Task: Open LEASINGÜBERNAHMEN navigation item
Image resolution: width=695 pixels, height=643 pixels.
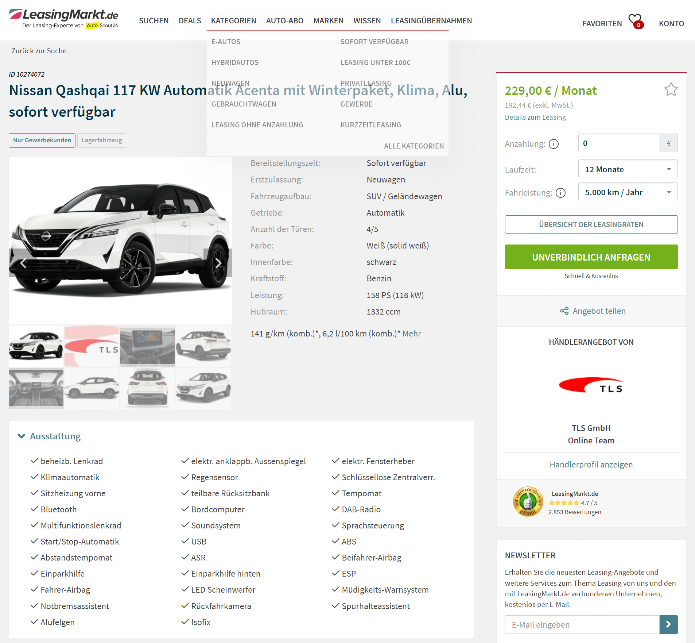Action: [431, 21]
